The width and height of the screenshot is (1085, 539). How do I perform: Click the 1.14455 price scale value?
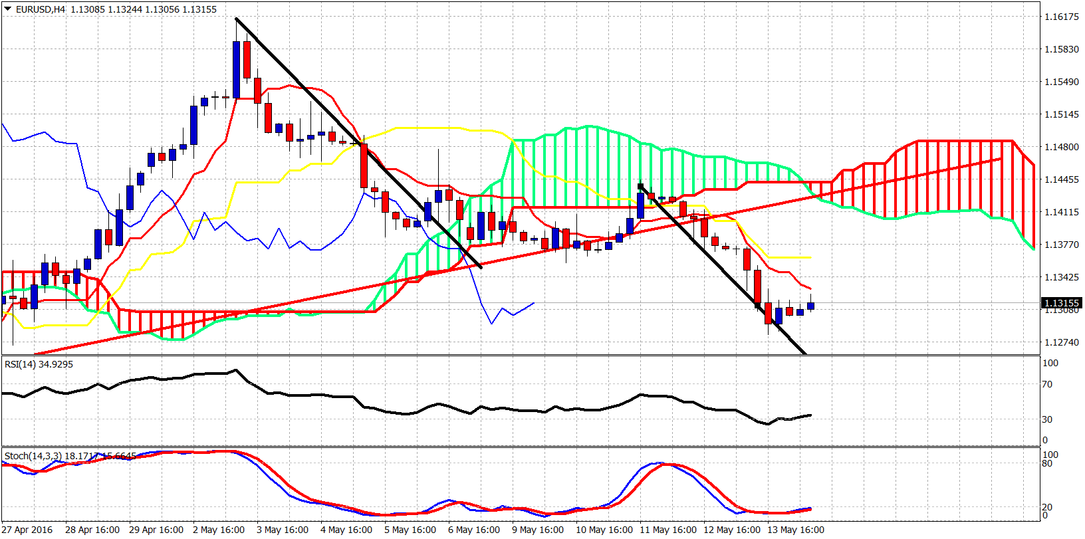[1062, 179]
